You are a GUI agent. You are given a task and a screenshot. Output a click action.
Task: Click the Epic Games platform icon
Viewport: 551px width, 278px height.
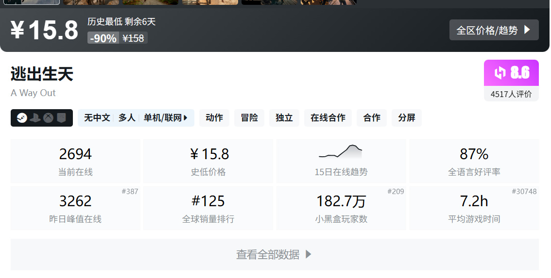click(61, 118)
